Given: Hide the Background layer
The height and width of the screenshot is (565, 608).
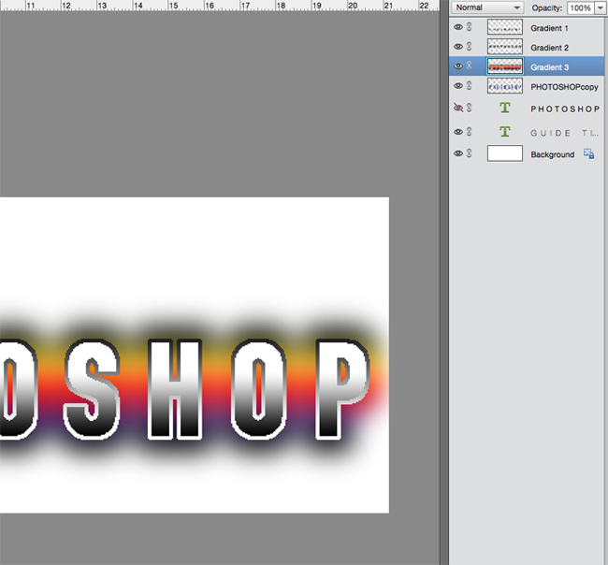Looking at the screenshot, I should click(x=458, y=153).
